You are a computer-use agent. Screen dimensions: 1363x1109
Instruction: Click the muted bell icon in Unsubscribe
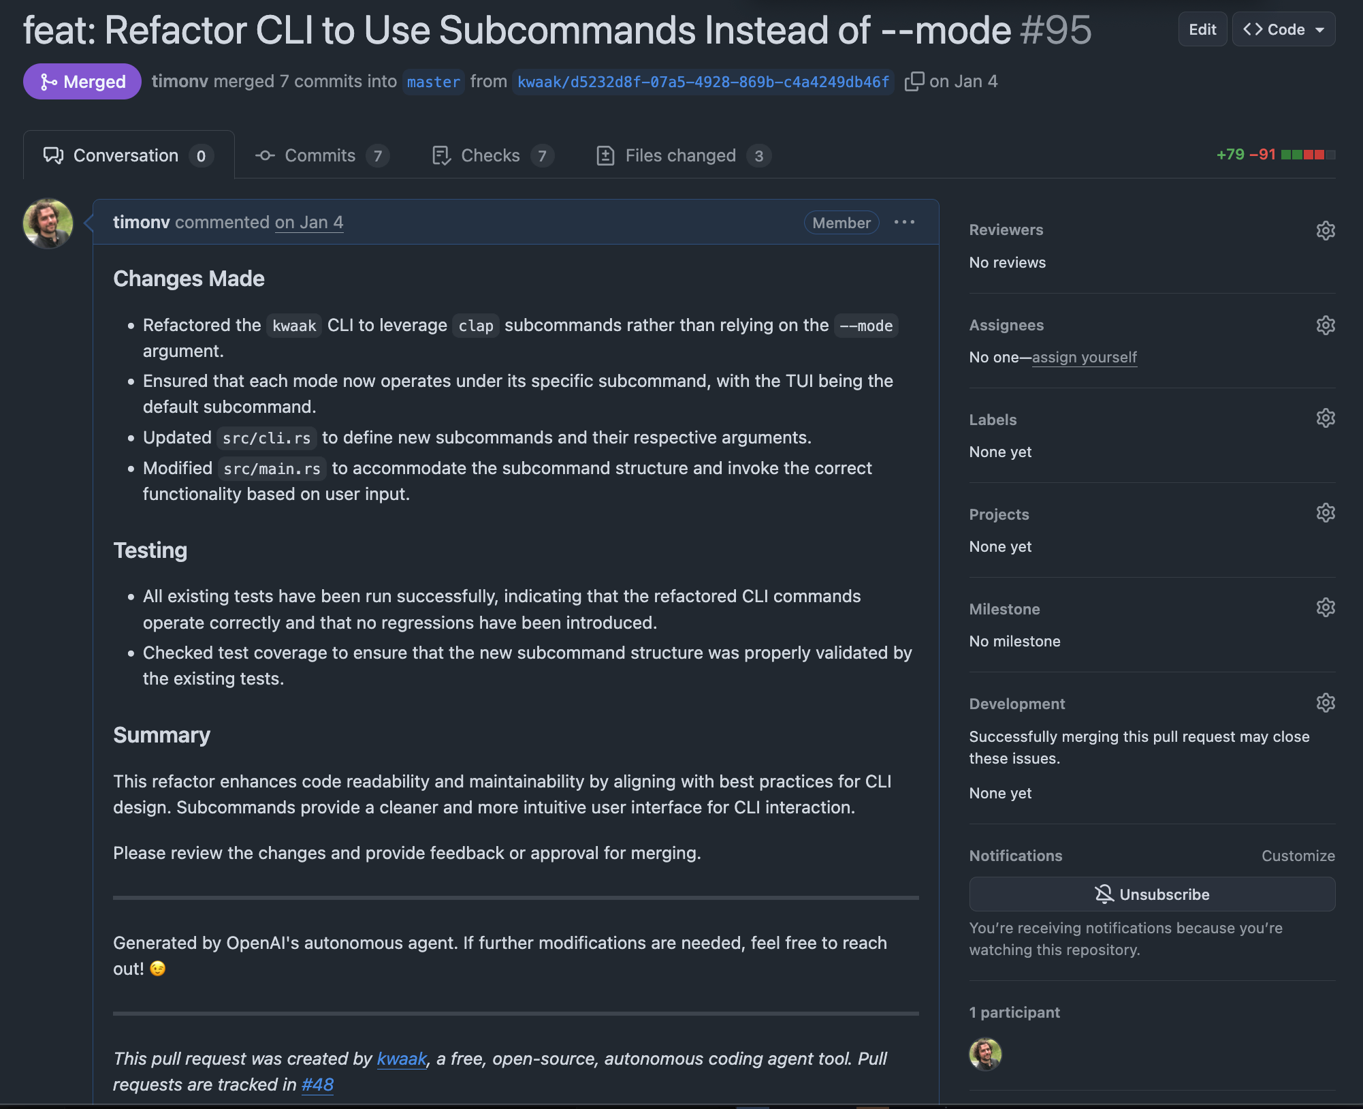(1104, 894)
